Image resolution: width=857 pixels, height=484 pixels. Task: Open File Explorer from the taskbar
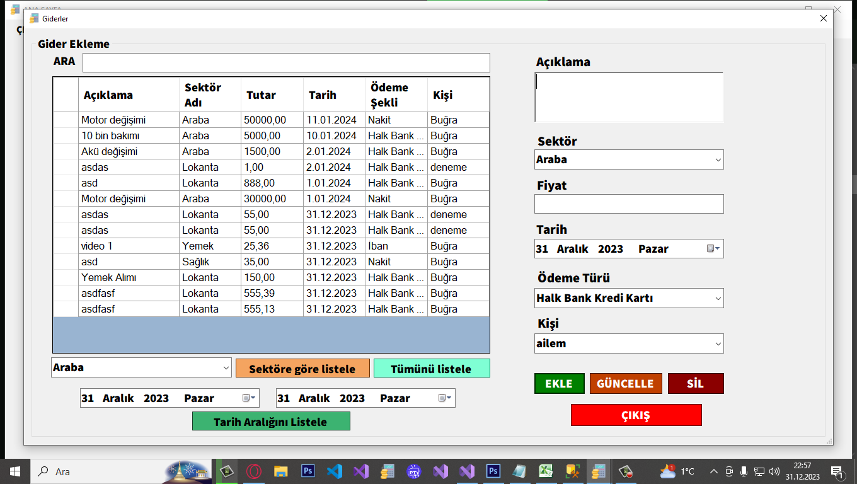281,471
